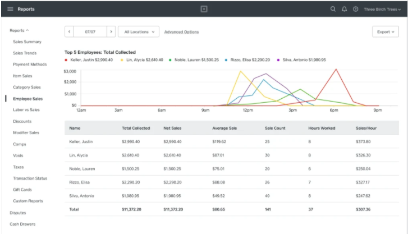Click red Keller, Justin legend dot
This screenshot has width=408, height=234.
click(66, 60)
